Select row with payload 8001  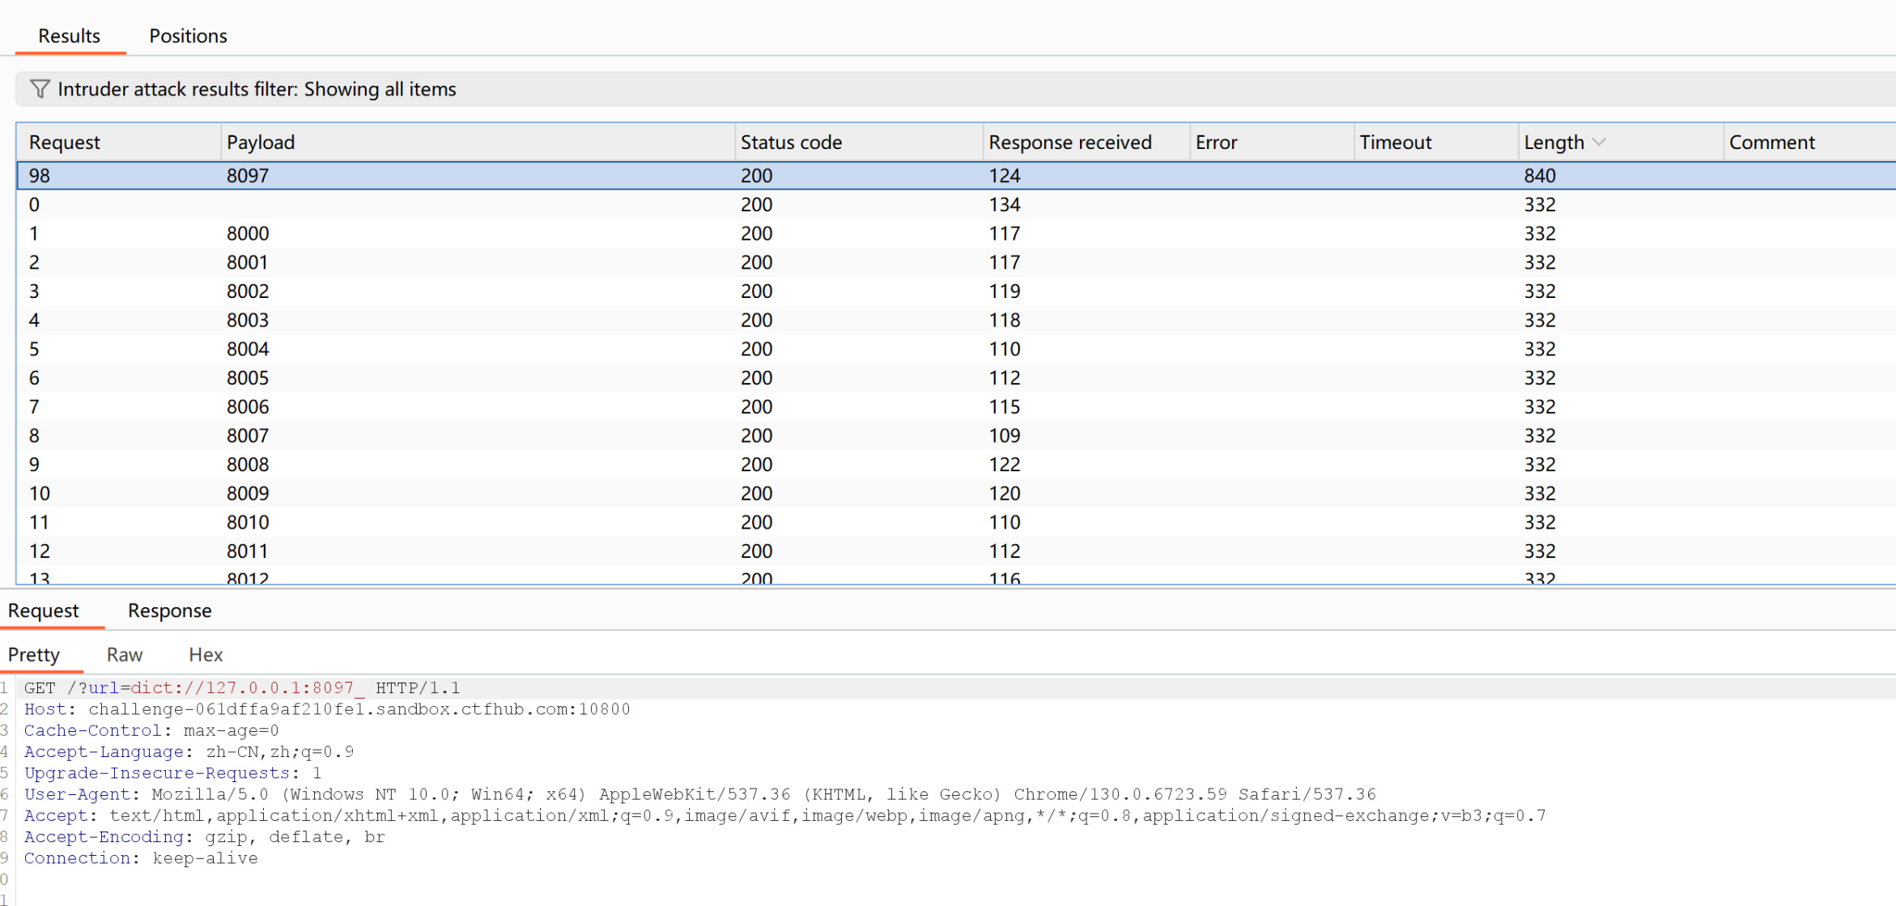[x=955, y=262]
